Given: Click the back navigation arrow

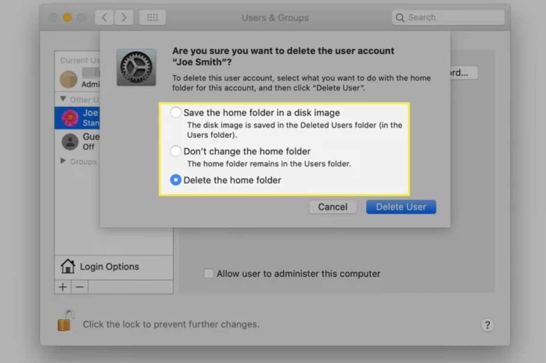Looking at the screenshot, I should (104, 17).
